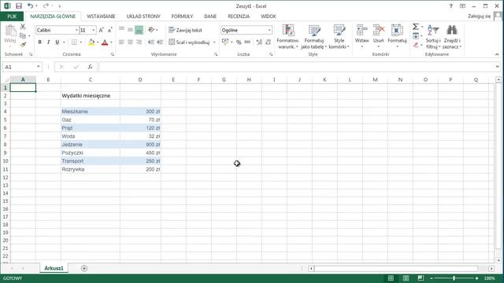Save the workbook with the floppy disk icon
The image size is (504, 283).
(19, 6)
